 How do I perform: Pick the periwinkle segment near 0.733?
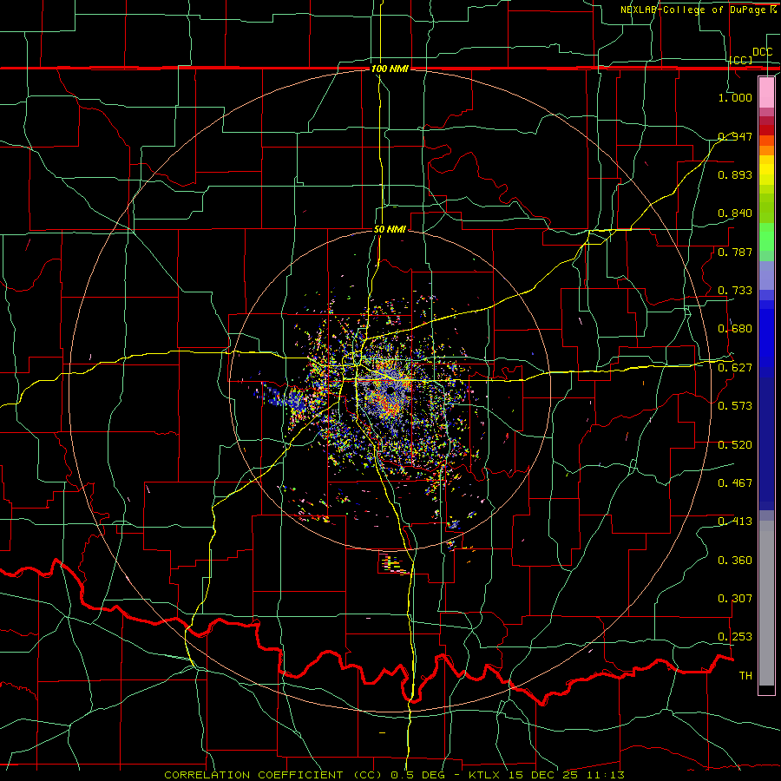[766, 275]
